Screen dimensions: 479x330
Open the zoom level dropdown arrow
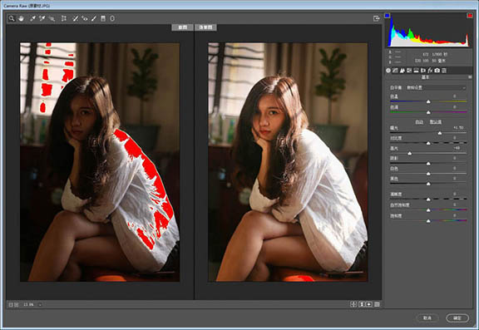(40, 305)
